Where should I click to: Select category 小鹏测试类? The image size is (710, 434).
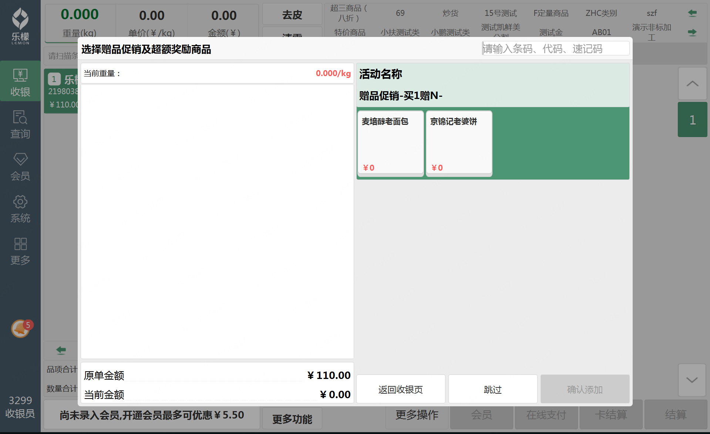point(451,32)
